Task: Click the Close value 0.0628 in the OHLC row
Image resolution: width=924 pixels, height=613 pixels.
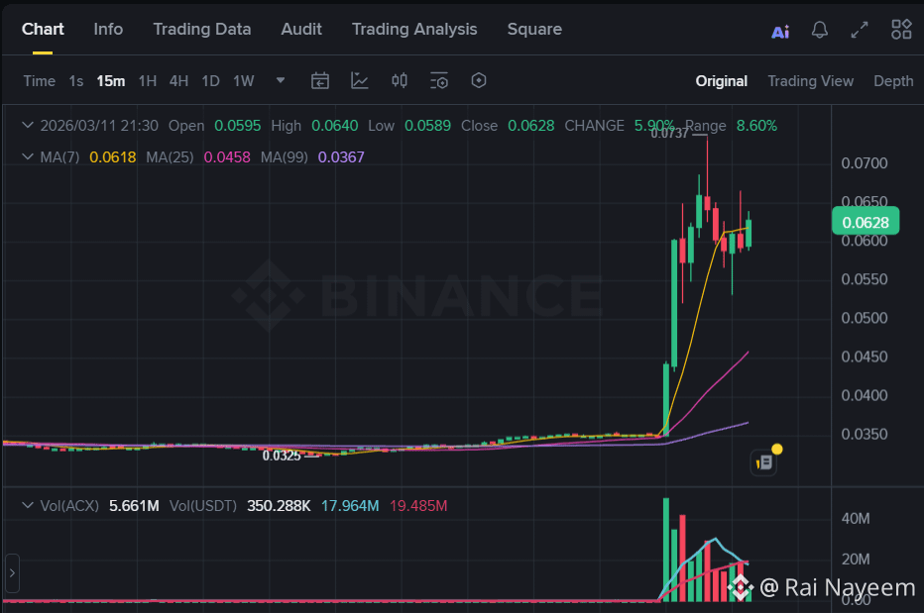Action: pos(531,126)
